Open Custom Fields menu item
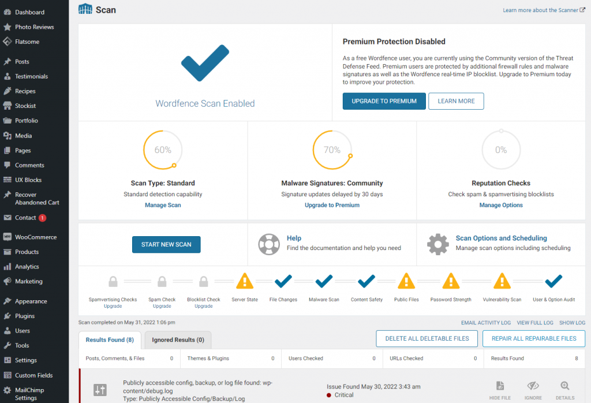This screenshot has height=403, width=591. click(34, 375)
